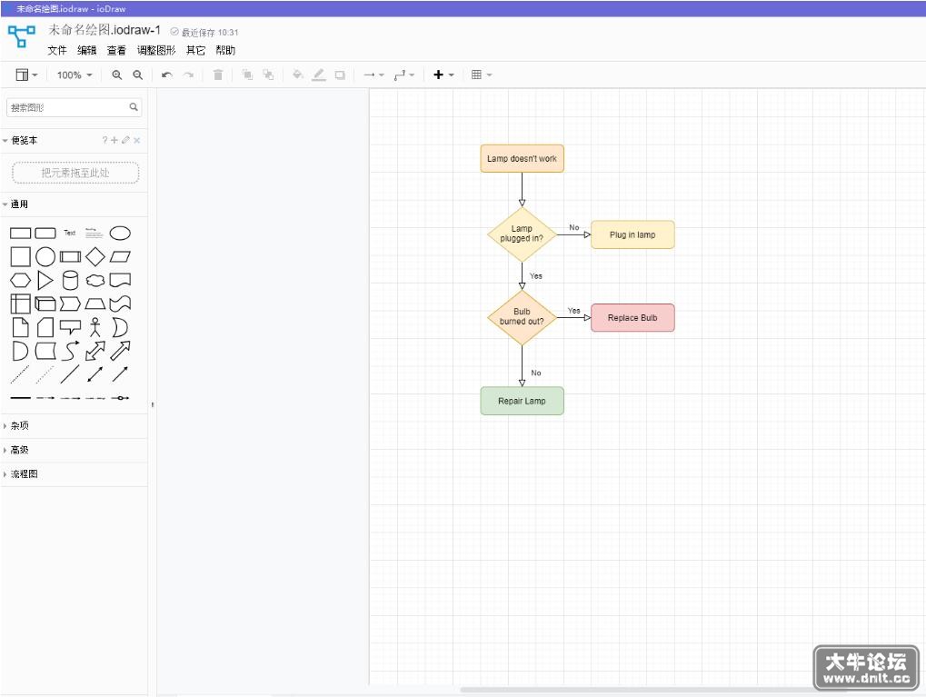
Task: Open the insert plus dropdown
Action: (443, 75)
